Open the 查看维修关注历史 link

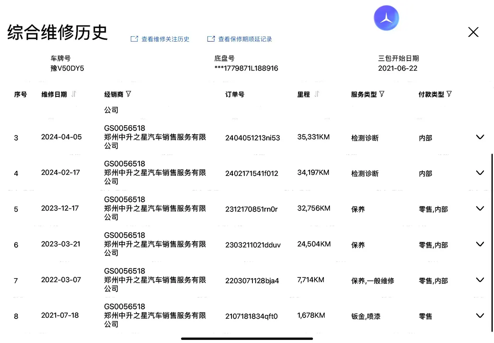[x=165, y=39]
